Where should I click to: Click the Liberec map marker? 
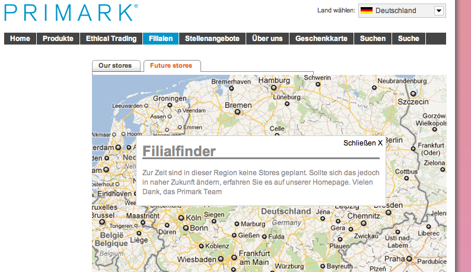point(429,226)
